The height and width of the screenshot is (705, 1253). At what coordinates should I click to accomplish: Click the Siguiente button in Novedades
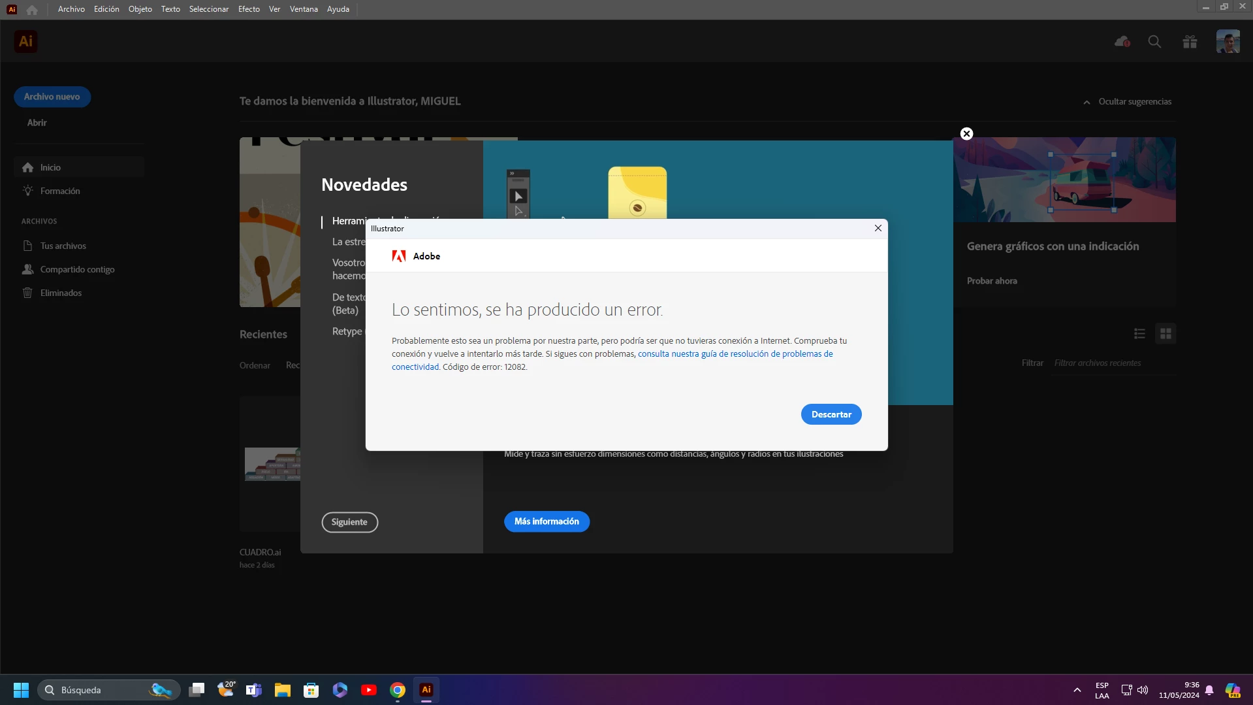click(x=349, y=522)
